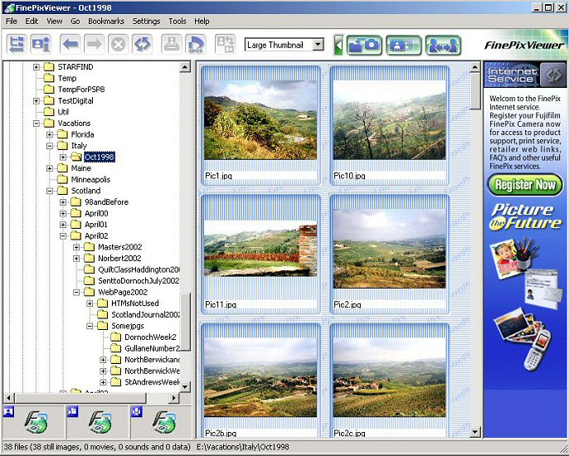Viewport: 569px width, 456px height.
Task: Open the Bookmarks menu
Action: 105,21
